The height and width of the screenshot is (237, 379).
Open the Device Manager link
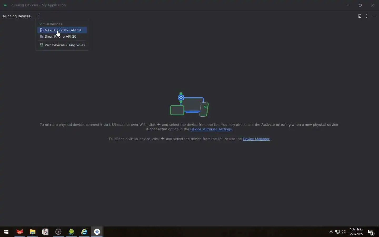point(256,139)
